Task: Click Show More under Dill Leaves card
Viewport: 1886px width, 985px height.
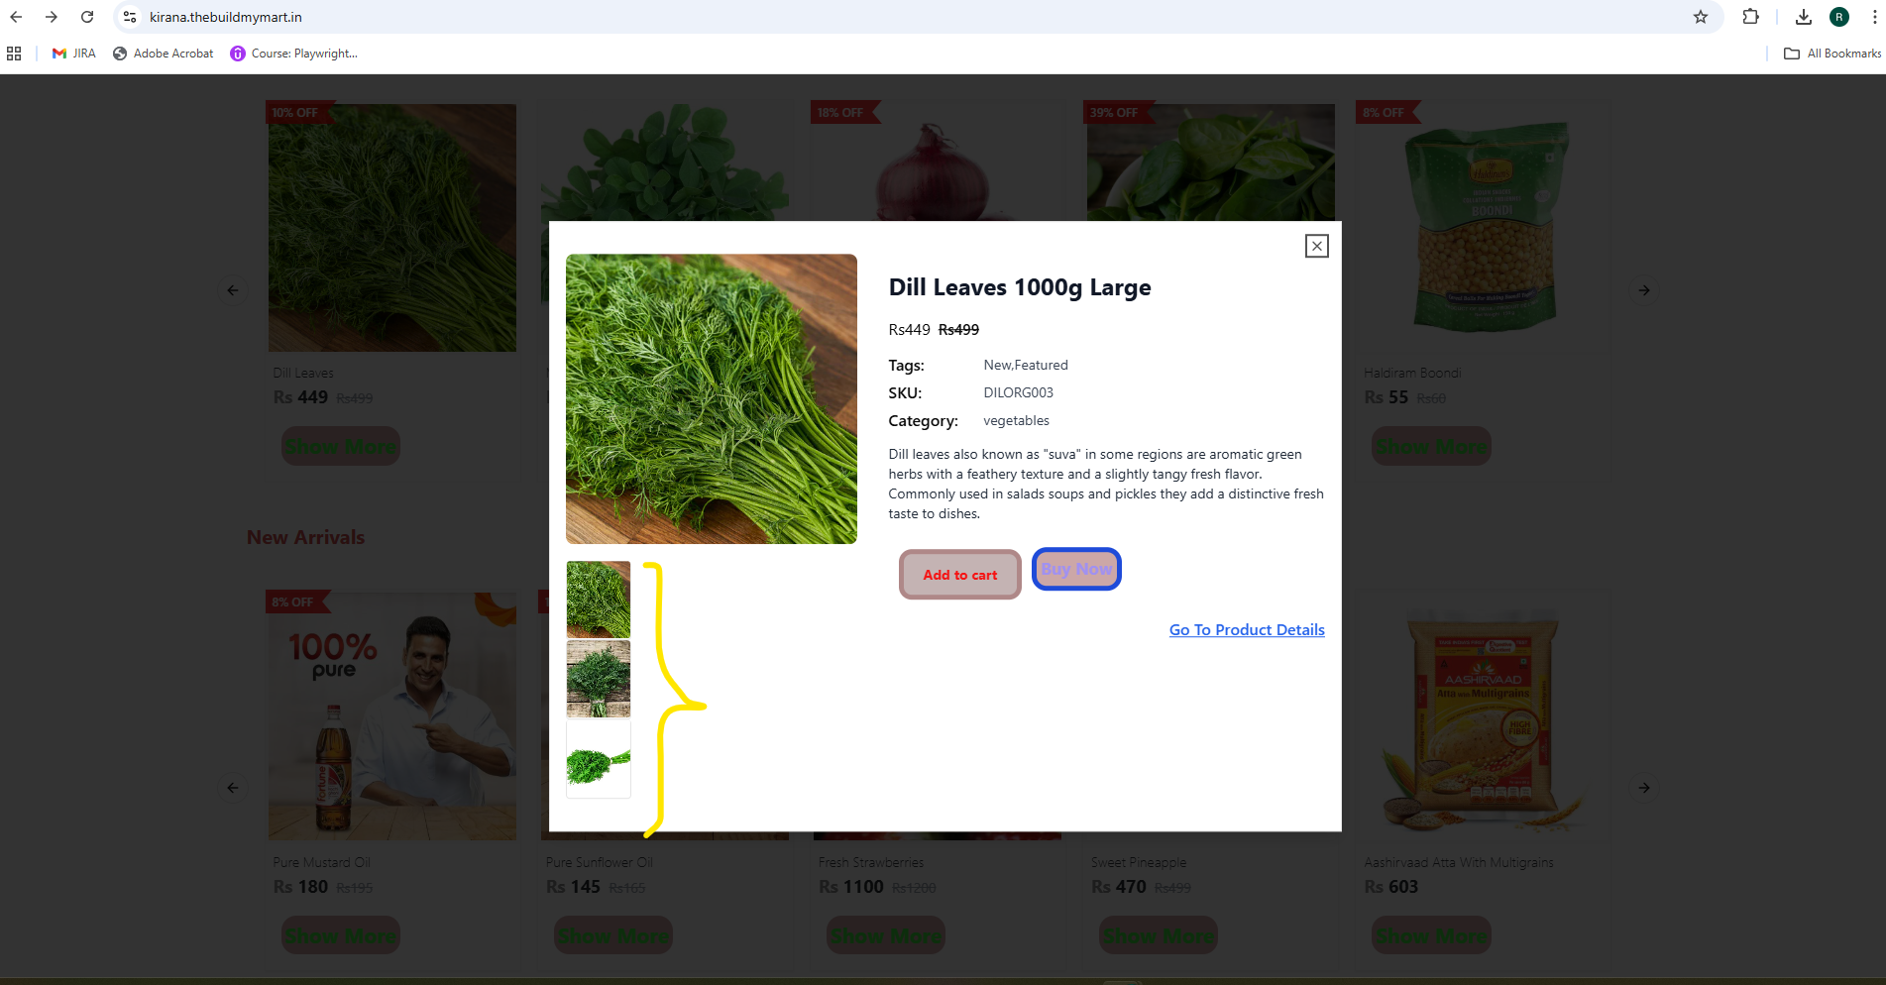Action: (x=341, y=446)
